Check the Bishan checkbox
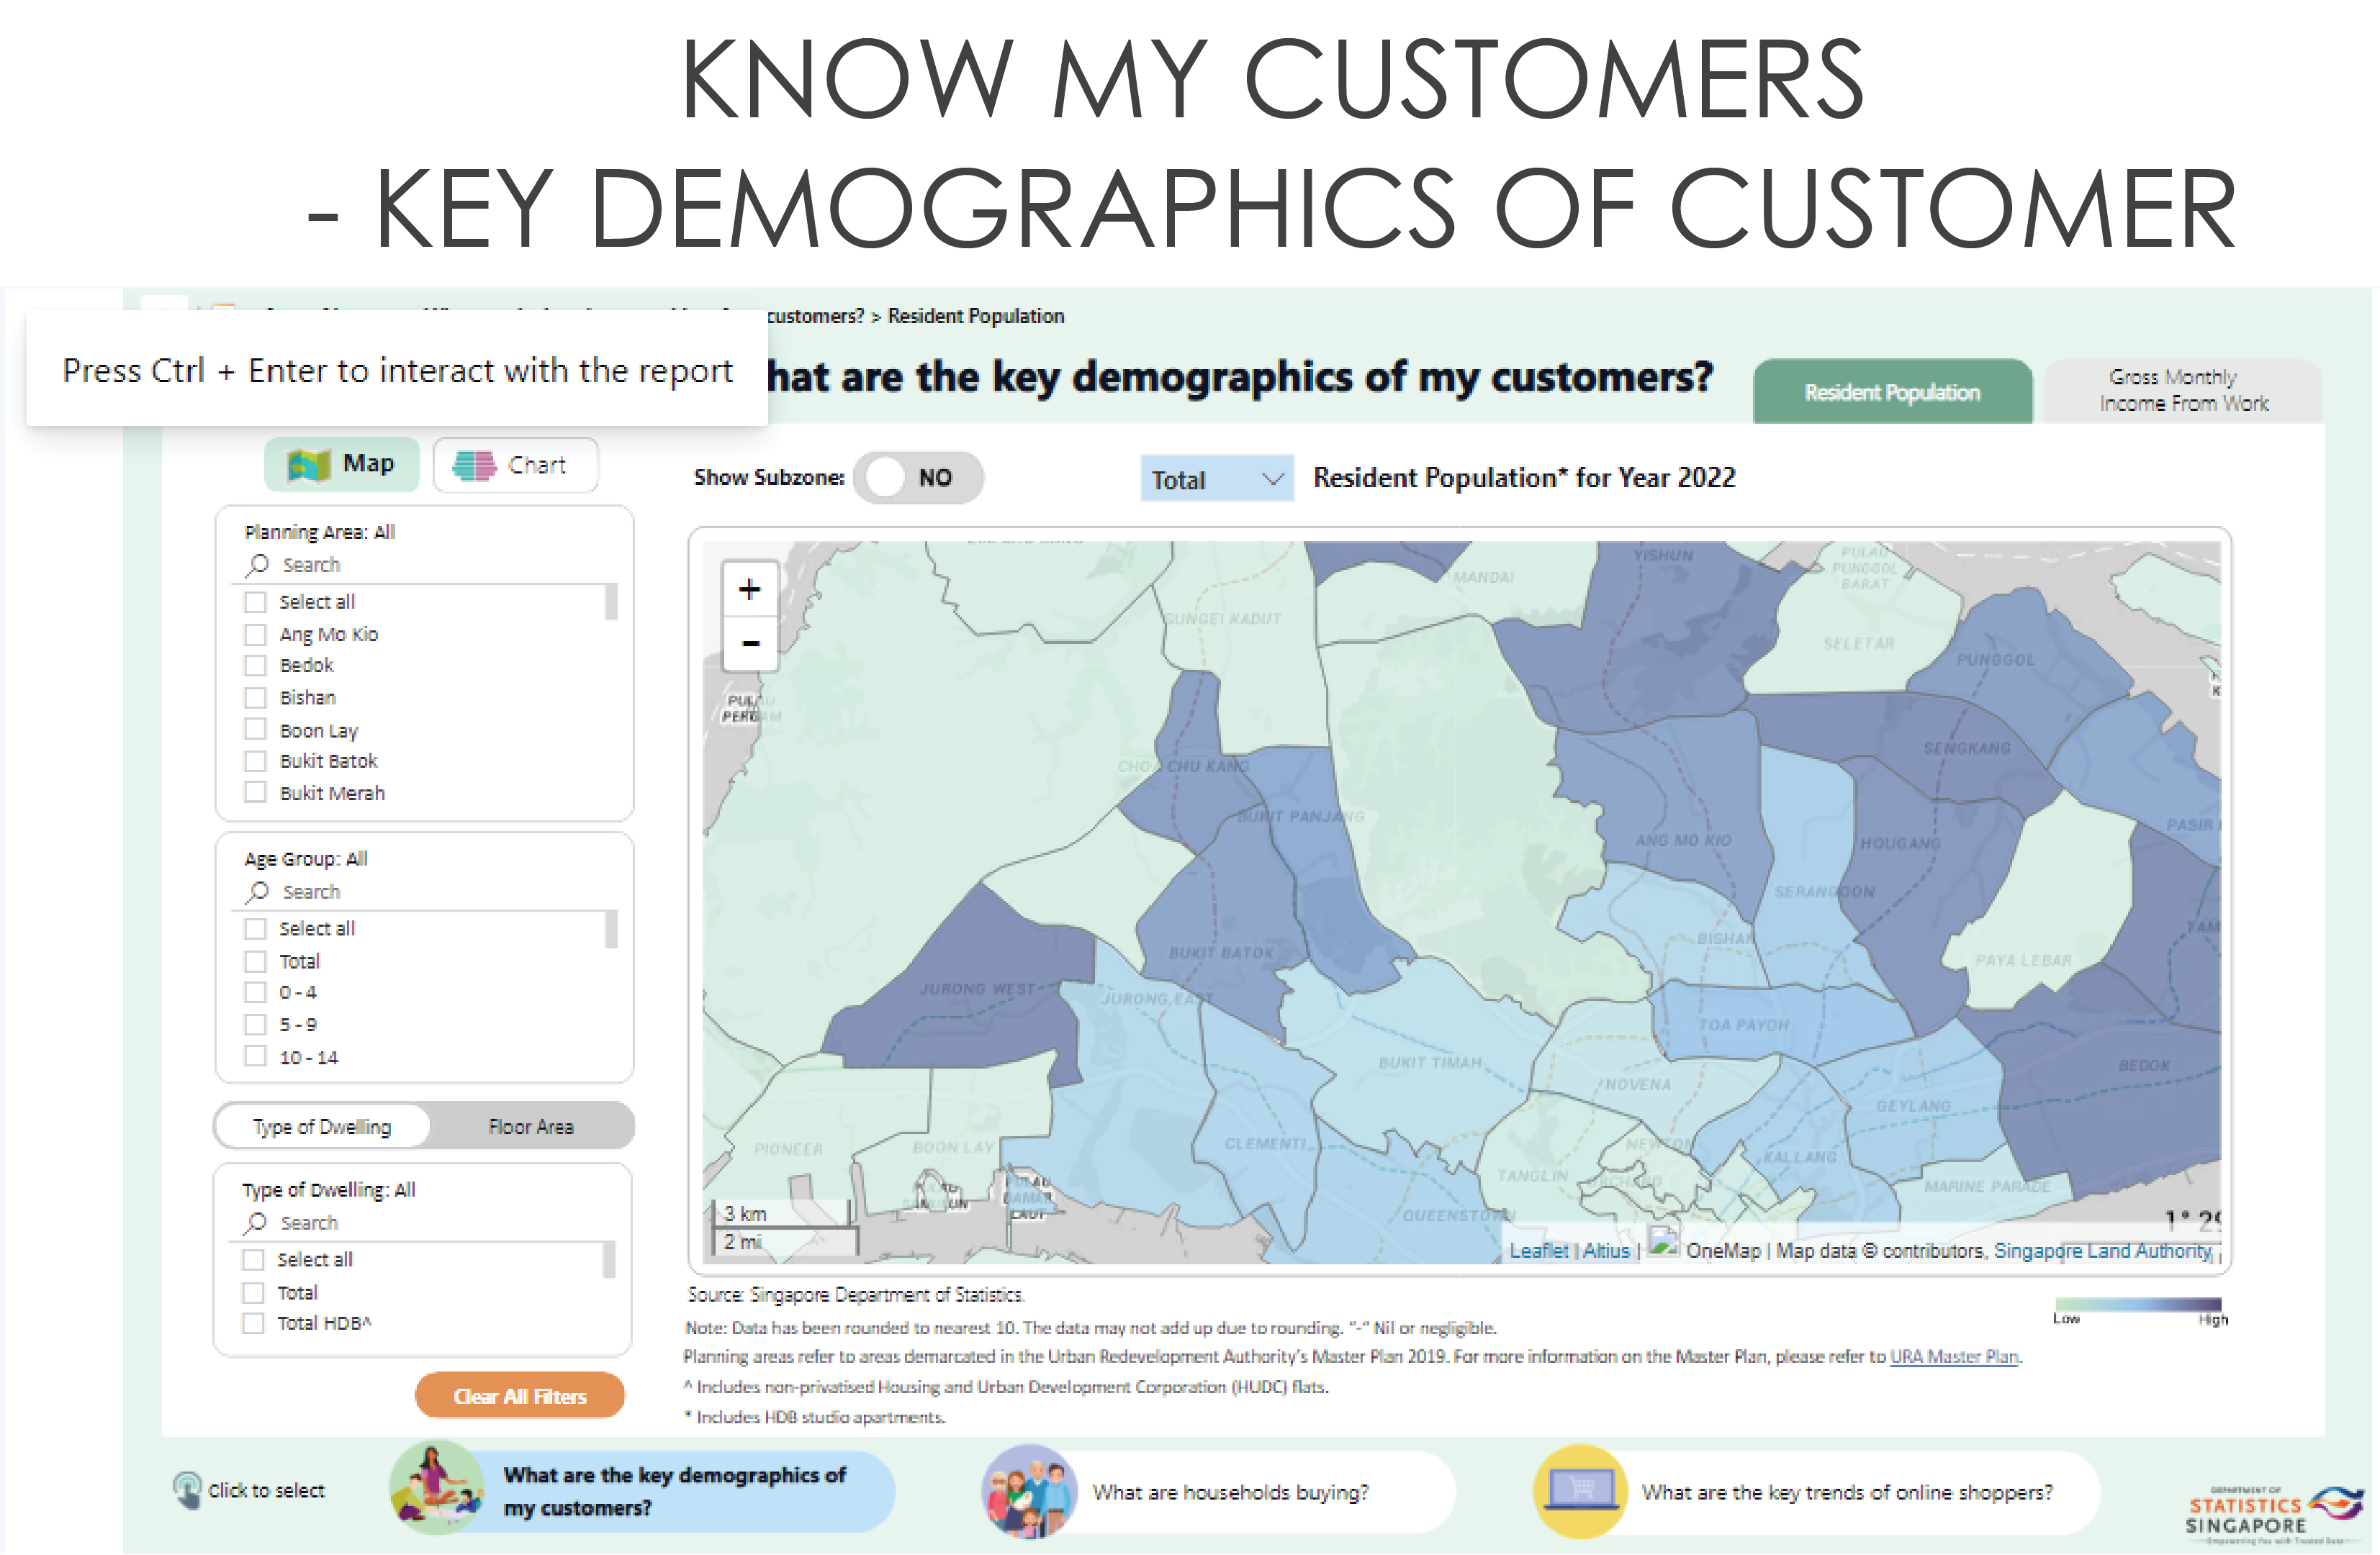This screenshot has width=2380, height=1555. [x=256, y=697]
